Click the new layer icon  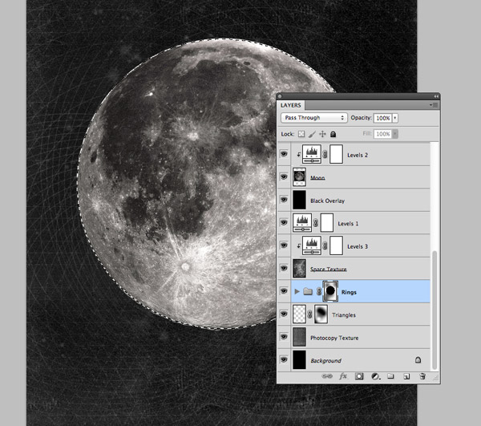pos(406,375)
